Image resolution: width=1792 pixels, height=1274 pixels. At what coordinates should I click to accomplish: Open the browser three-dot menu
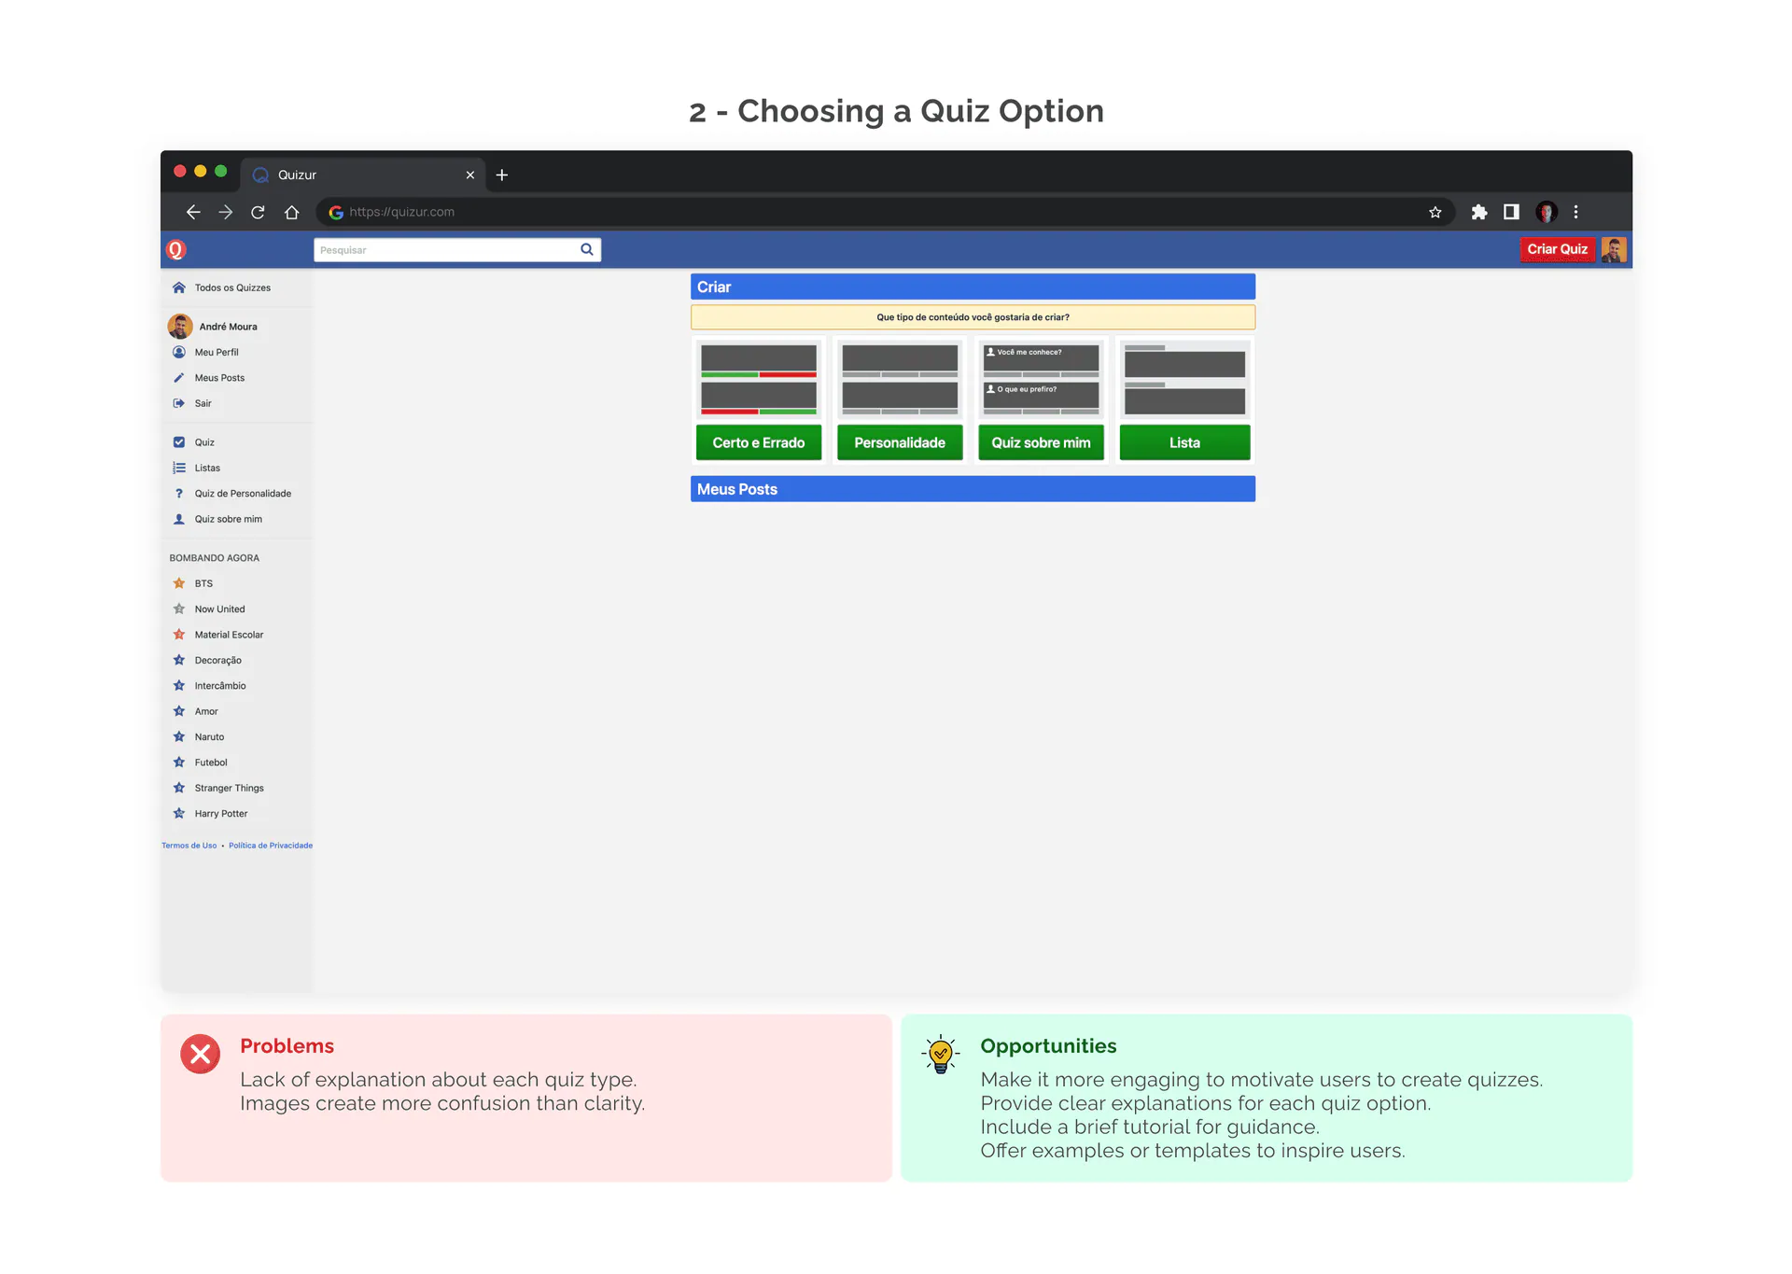[x=1576, y=212]
